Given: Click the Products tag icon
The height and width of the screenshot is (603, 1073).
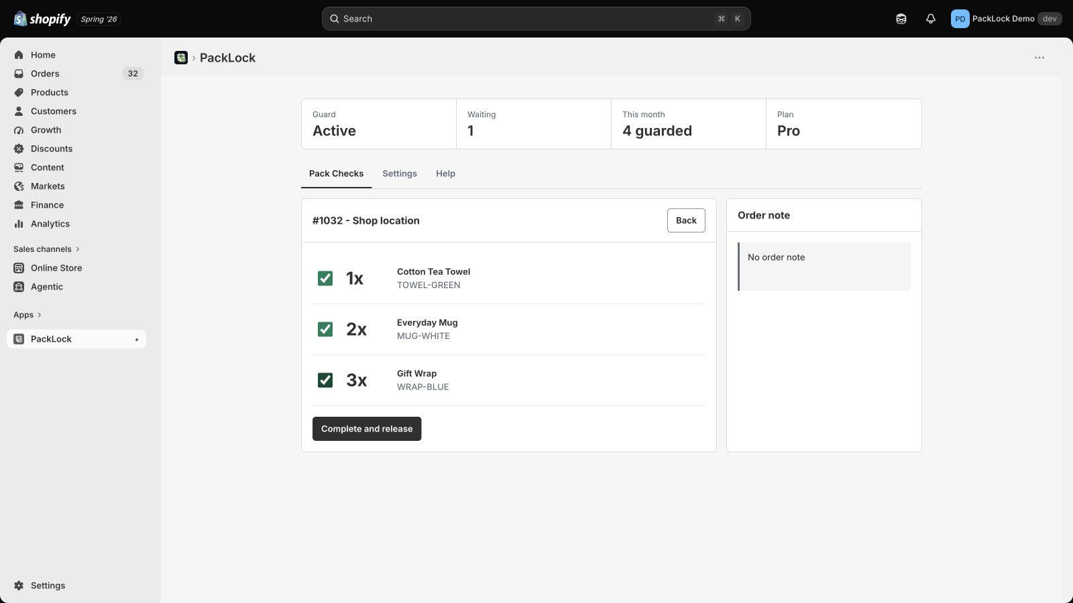Looking at the screenshot, I should (x=19, y=92).
